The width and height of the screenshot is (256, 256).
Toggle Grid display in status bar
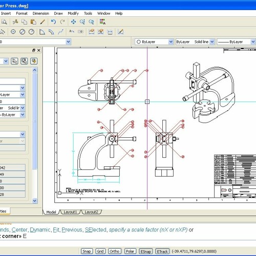[x=100, y=251]
